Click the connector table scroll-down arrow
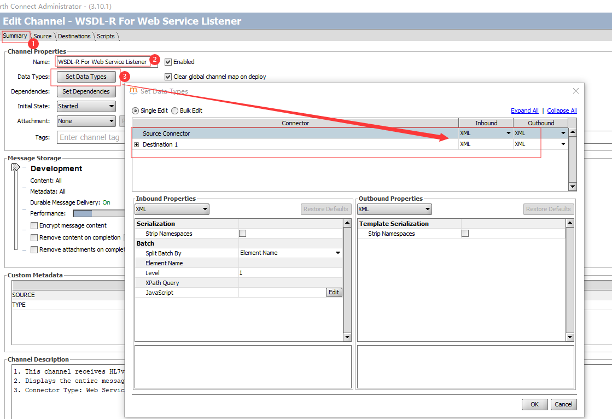 pyautogui.click(x=573, y=187)
